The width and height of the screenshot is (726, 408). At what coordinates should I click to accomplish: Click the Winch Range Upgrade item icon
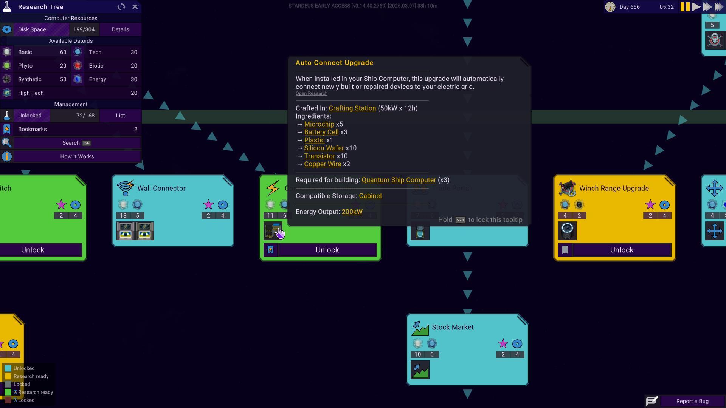point(567,231)
